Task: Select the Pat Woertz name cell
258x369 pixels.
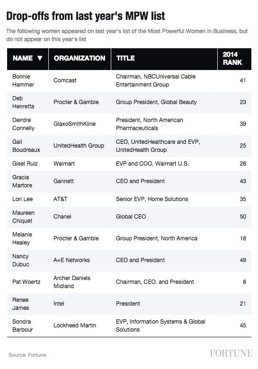Action: point(27,282)
